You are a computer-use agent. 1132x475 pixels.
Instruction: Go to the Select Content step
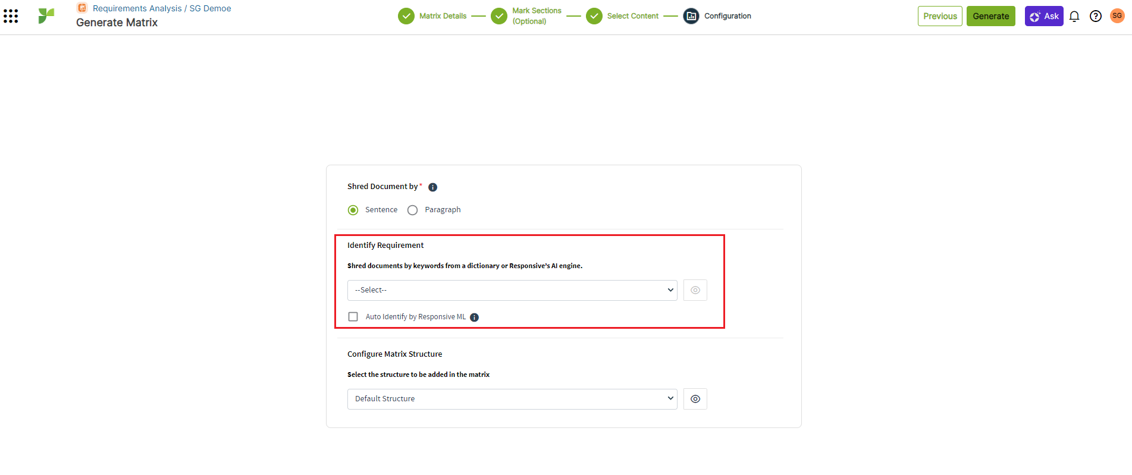632,16
